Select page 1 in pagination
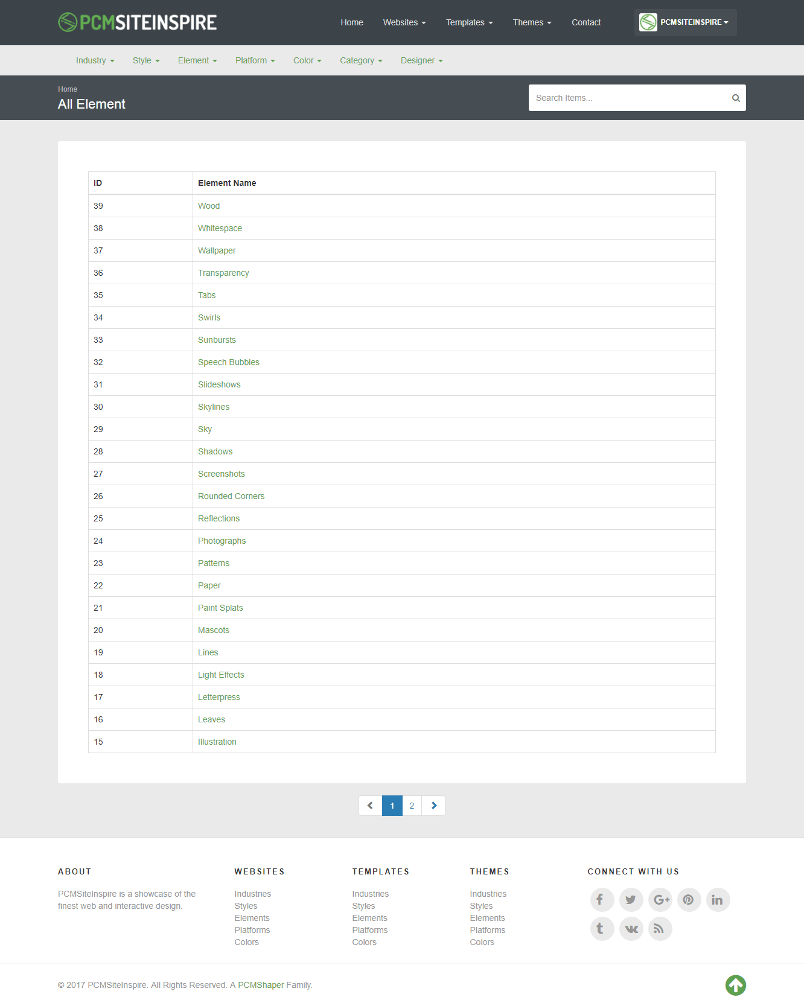 pyautogui.click(x=392, y=806)
